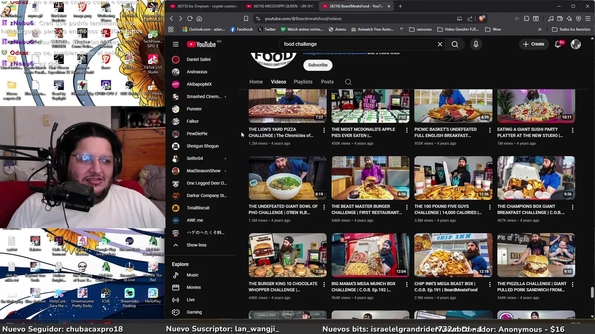The width and height of the screenshot is (595, 334).
Task: Go to the browser home page
Action: pos(199,19)
